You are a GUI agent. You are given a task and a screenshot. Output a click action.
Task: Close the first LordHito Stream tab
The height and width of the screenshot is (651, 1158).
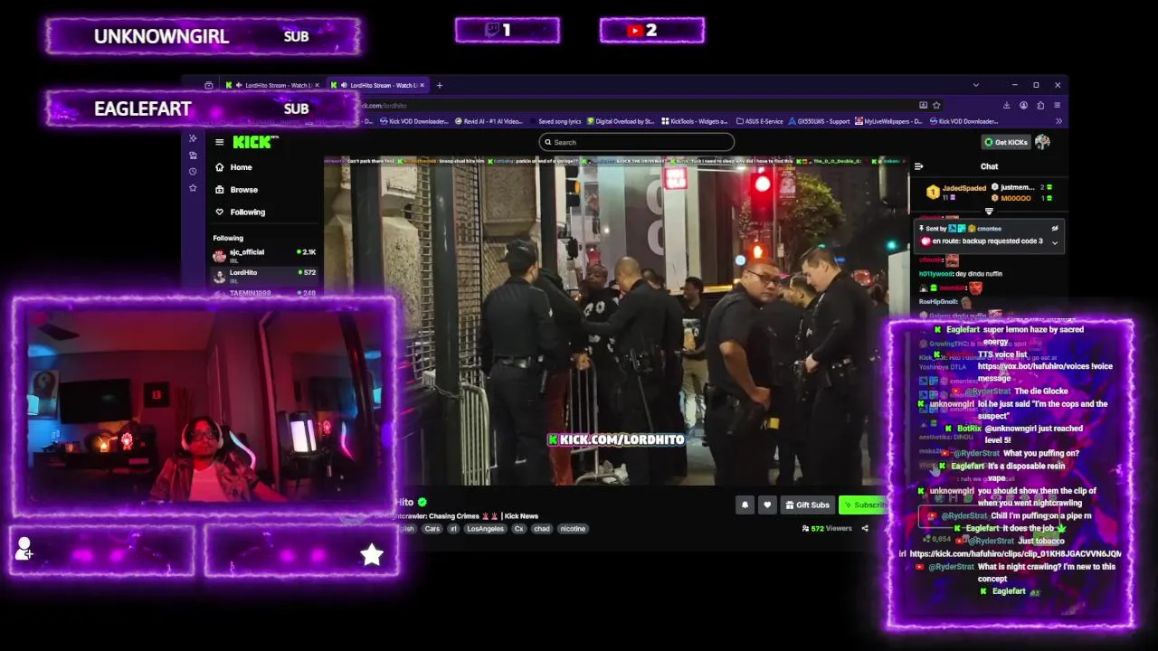(x=318, y=85)
